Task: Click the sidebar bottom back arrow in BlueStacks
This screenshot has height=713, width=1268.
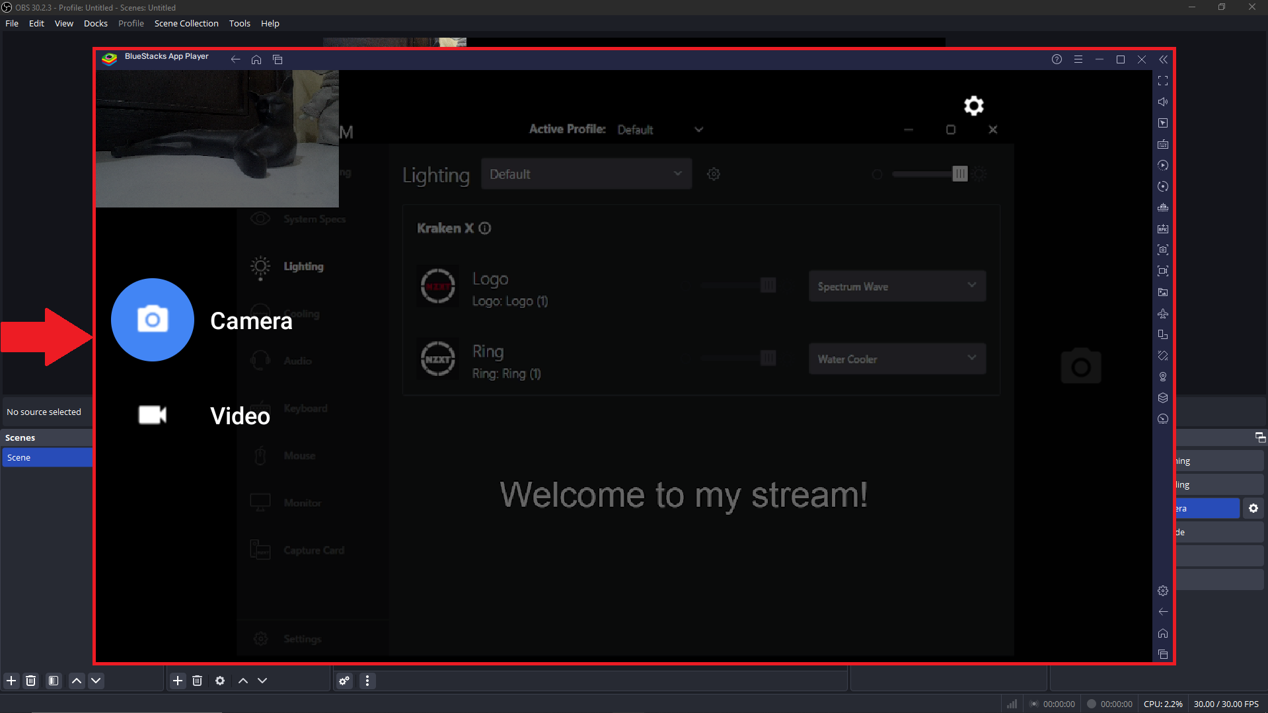Action: [x=1163, y=612]
